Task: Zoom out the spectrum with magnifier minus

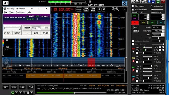Action: coord(113,9)
